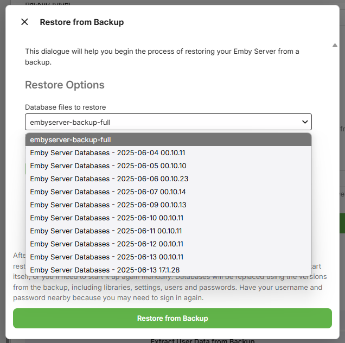Choose backup dated 2025-06-12 00.10.11
This screenshot has width=345, height=343.
tap(168, 244)
